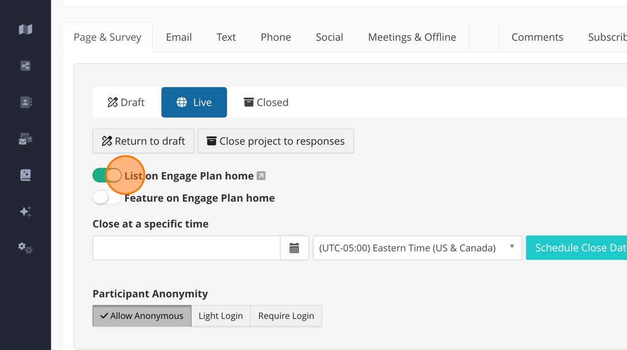This screenshot has height=350, width=627.
Task: Open the map icon in sidebar
Action: click(x=25, y=30)
